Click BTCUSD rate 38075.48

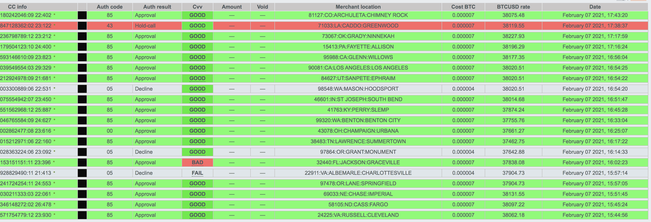click(514, 15)
